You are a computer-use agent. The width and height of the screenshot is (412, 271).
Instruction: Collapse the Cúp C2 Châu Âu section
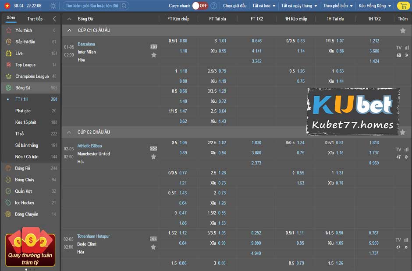click(x=69, y=132)
